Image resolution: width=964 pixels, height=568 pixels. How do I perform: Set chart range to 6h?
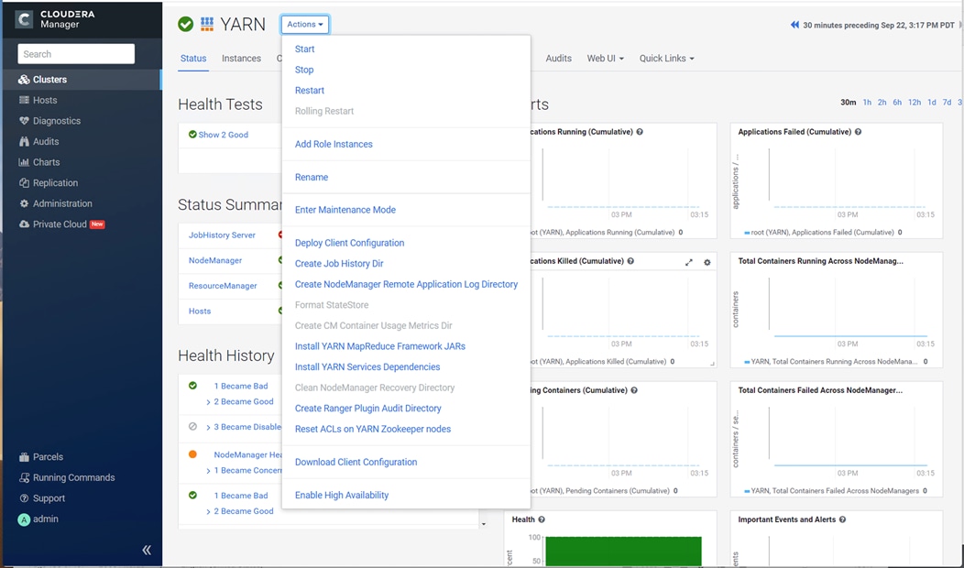coord(897,103)
